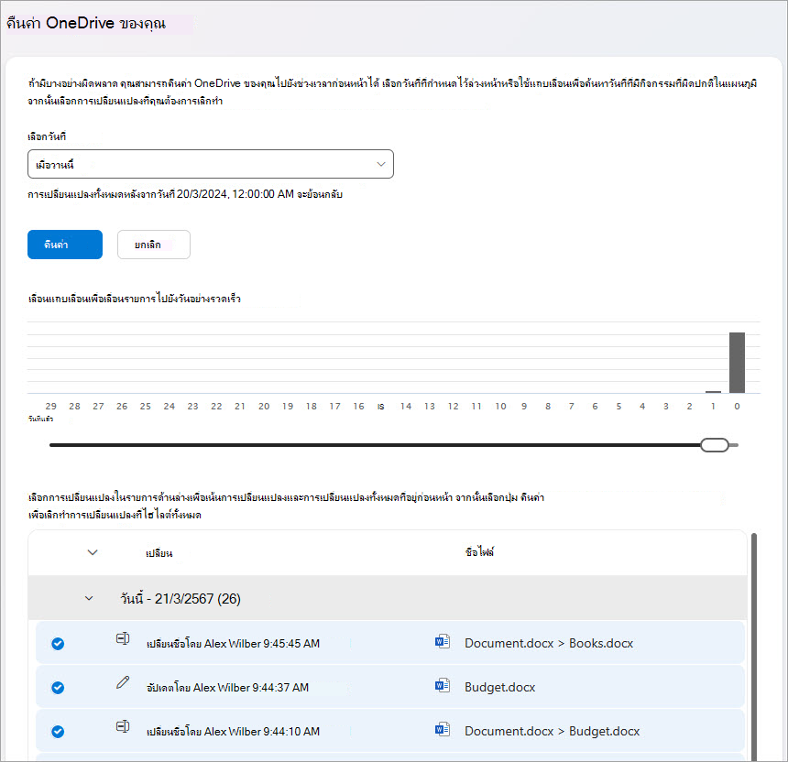Click the blue คืนค่า restore button

pyautogui.click(x=65, y=245)
